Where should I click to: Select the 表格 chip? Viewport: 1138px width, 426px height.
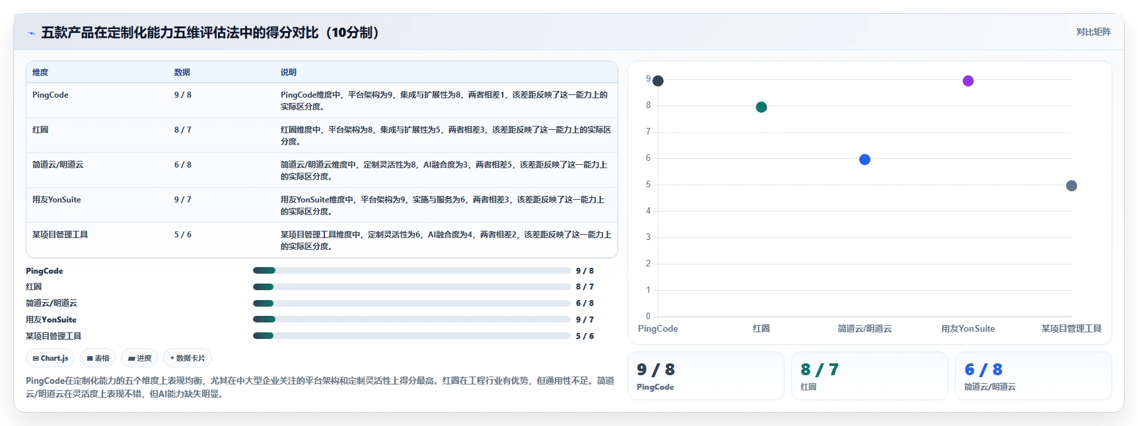pos(98,358)
